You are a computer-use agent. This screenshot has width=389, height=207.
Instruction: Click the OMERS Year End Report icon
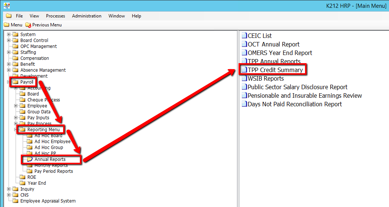tap(244, 53)
